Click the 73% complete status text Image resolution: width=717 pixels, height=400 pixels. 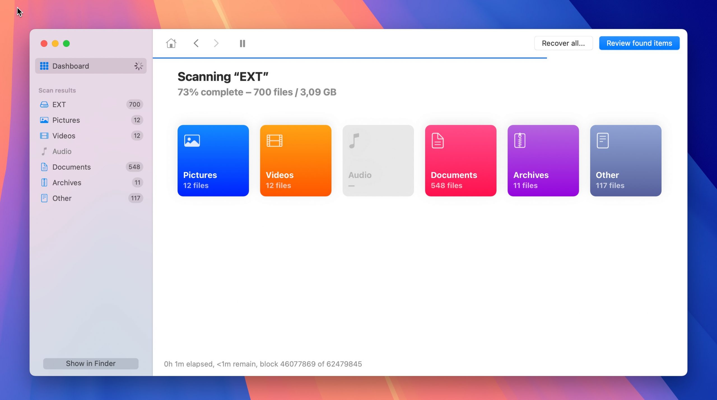point(257,92)
